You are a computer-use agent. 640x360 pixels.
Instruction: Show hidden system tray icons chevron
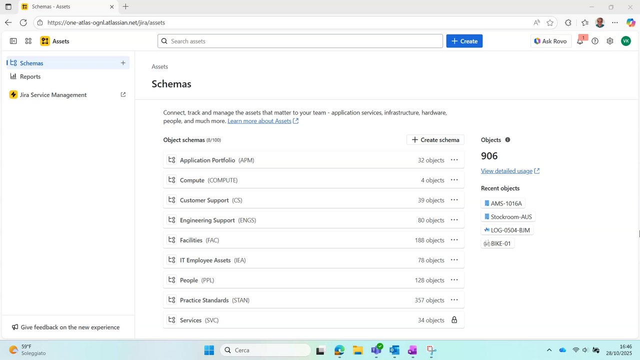549,350
